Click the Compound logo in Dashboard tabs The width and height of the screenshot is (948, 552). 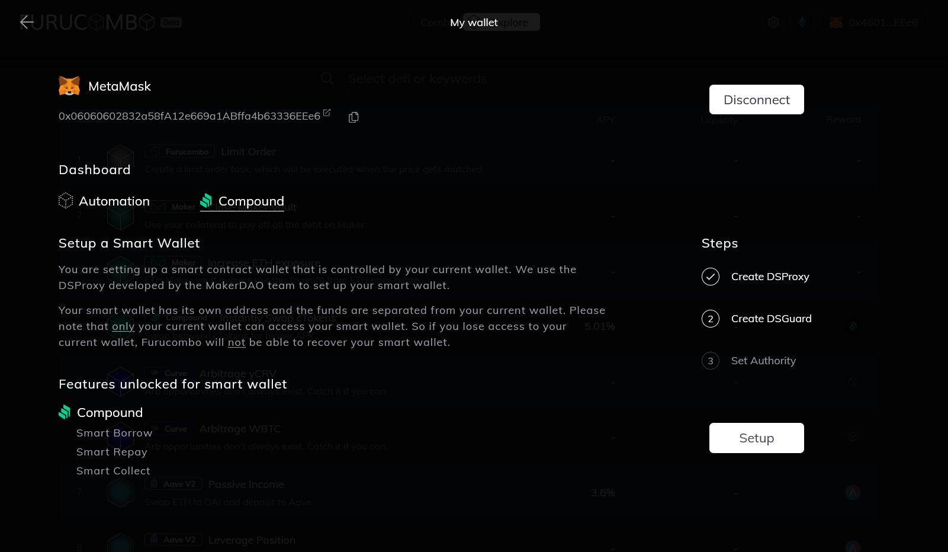206,201
